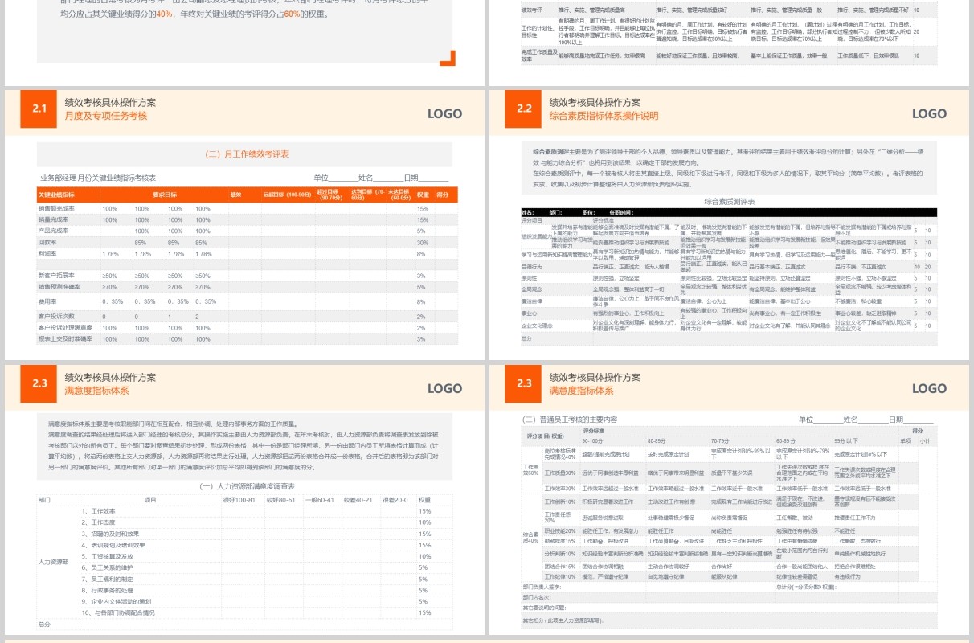Select the 全局观念 row label
The height and width of the screenshot is (643, 974).
tap(532, 288)
